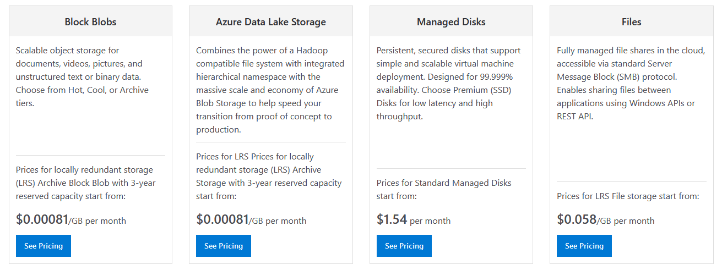
Task: Click the Hadoop compatible file system description
Action: pos(270,90)
